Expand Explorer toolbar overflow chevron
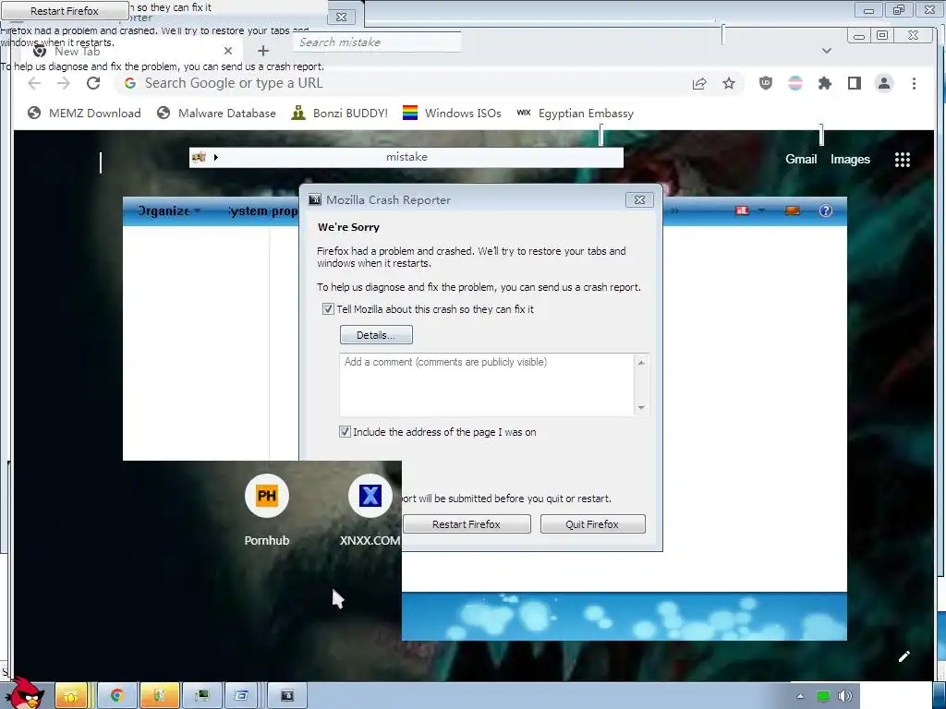946x709 pixels. tap(674, 210)
